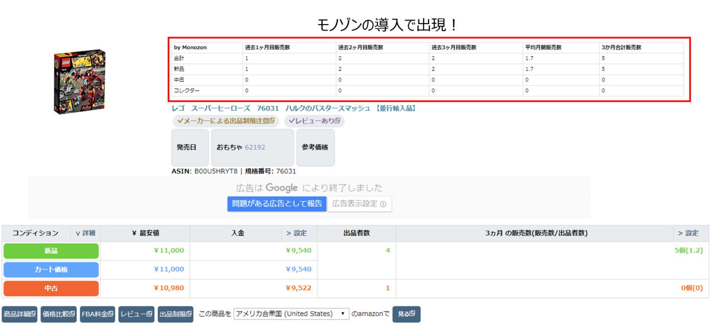Click the 中古 row label in Monozon table
This screenshot has width=714, height=334.
pos(179,80)
